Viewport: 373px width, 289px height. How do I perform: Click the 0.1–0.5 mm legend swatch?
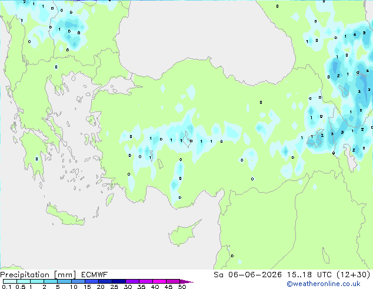point(10,281)
